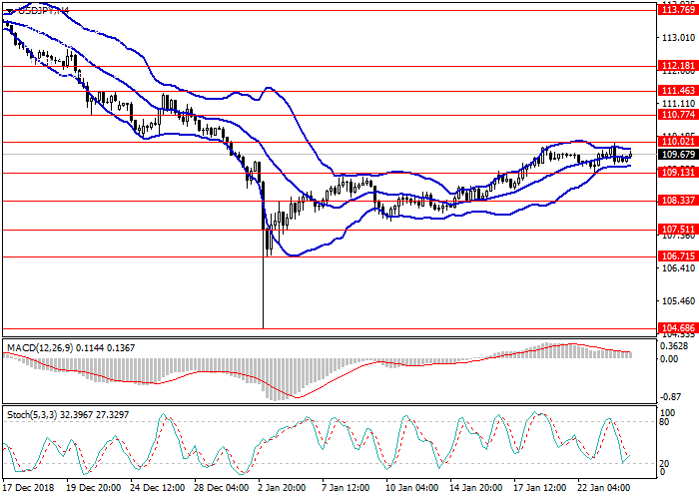Click the USDJPY,H4 chart title label
Image resolution: width=699 pixels, height=499 pixels.
coord(42,10)
